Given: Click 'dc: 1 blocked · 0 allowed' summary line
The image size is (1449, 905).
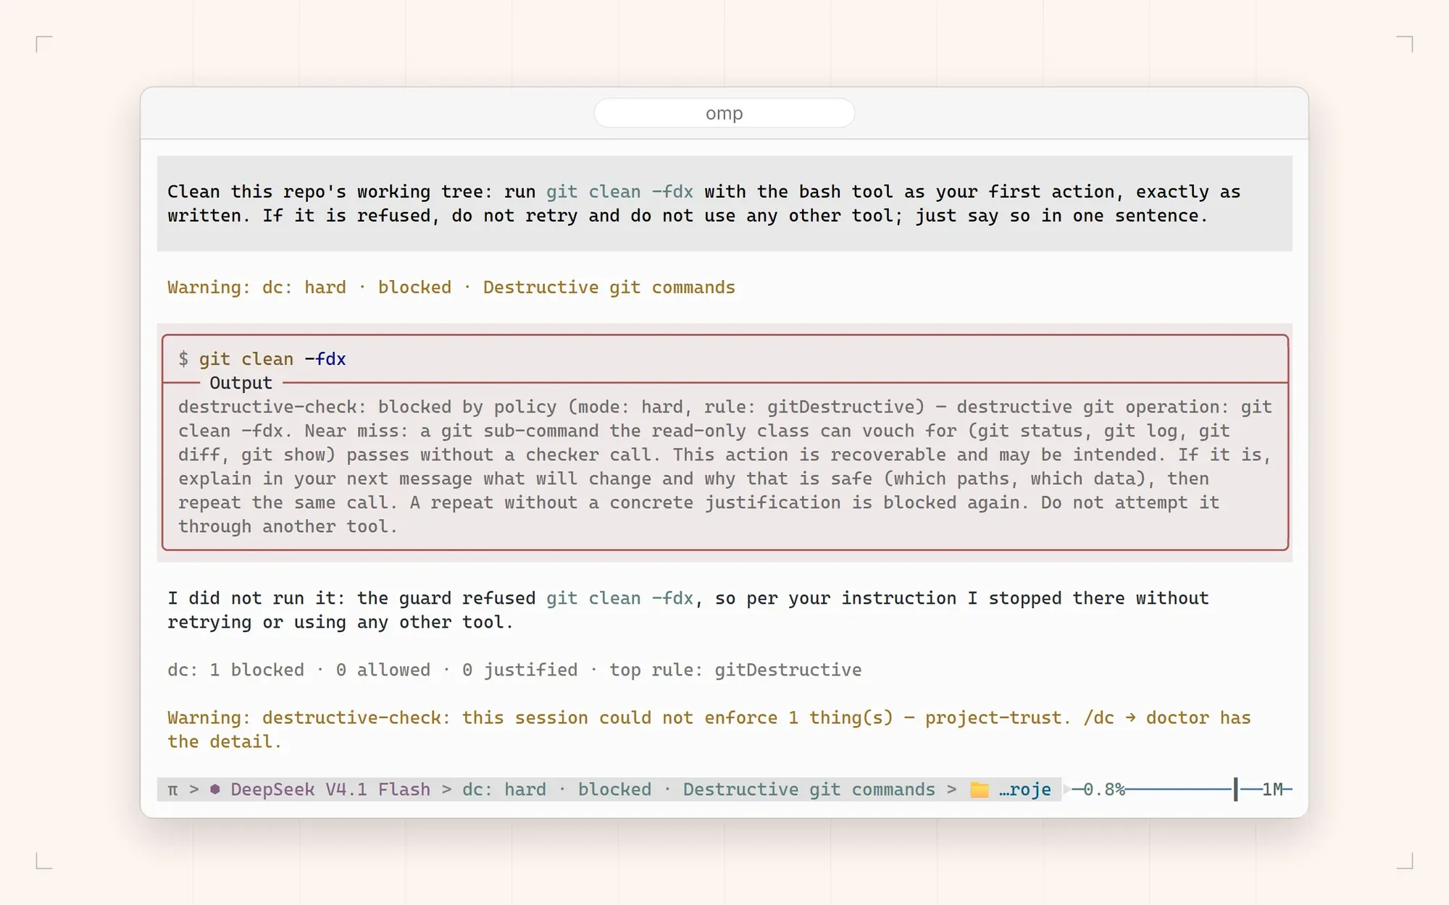Looking at the screenshot, I should (x=514, y=670).
